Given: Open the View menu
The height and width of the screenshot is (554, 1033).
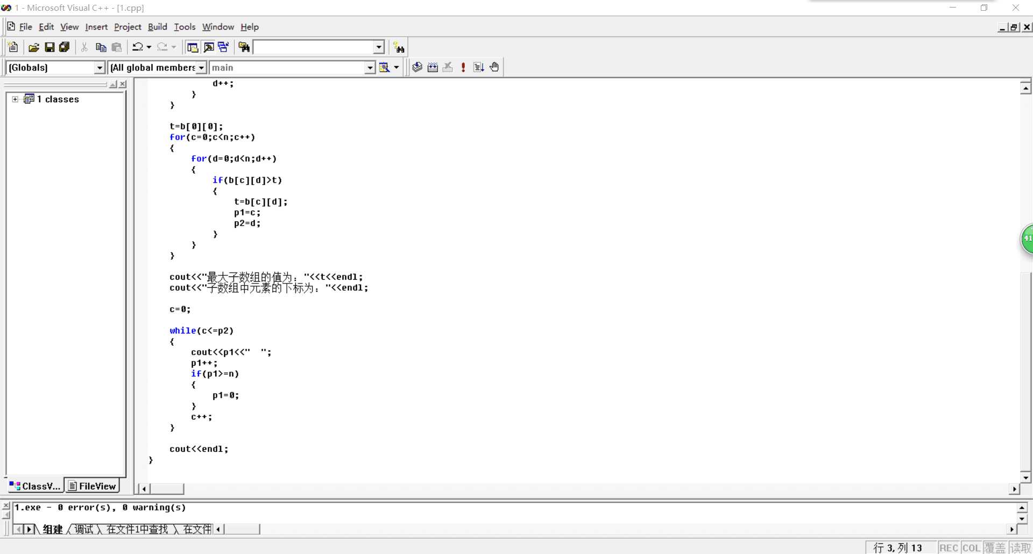Looking at the screenshot, I should pos(69,27).
